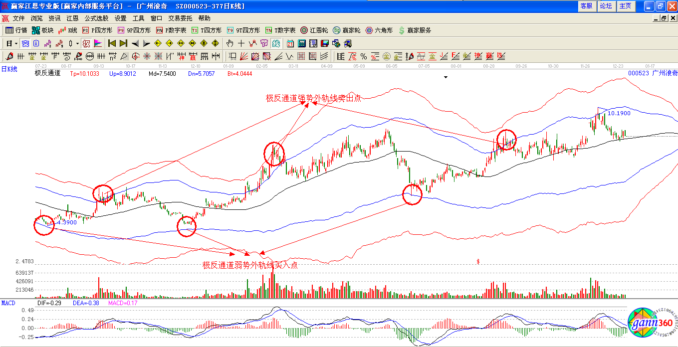The image size is (678, 347).
Task: Click the 论坛 forum button
Action: point(606,6)
